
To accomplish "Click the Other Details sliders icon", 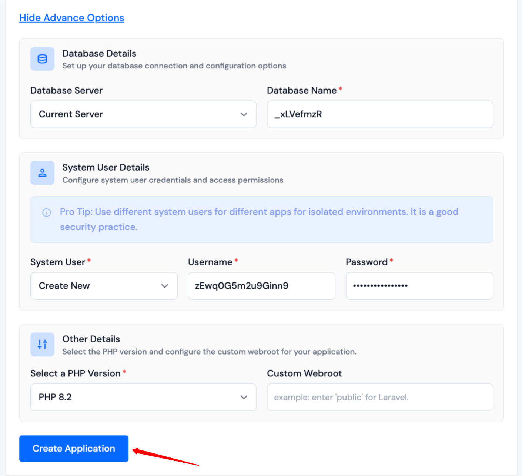I will tap(42, 345).
